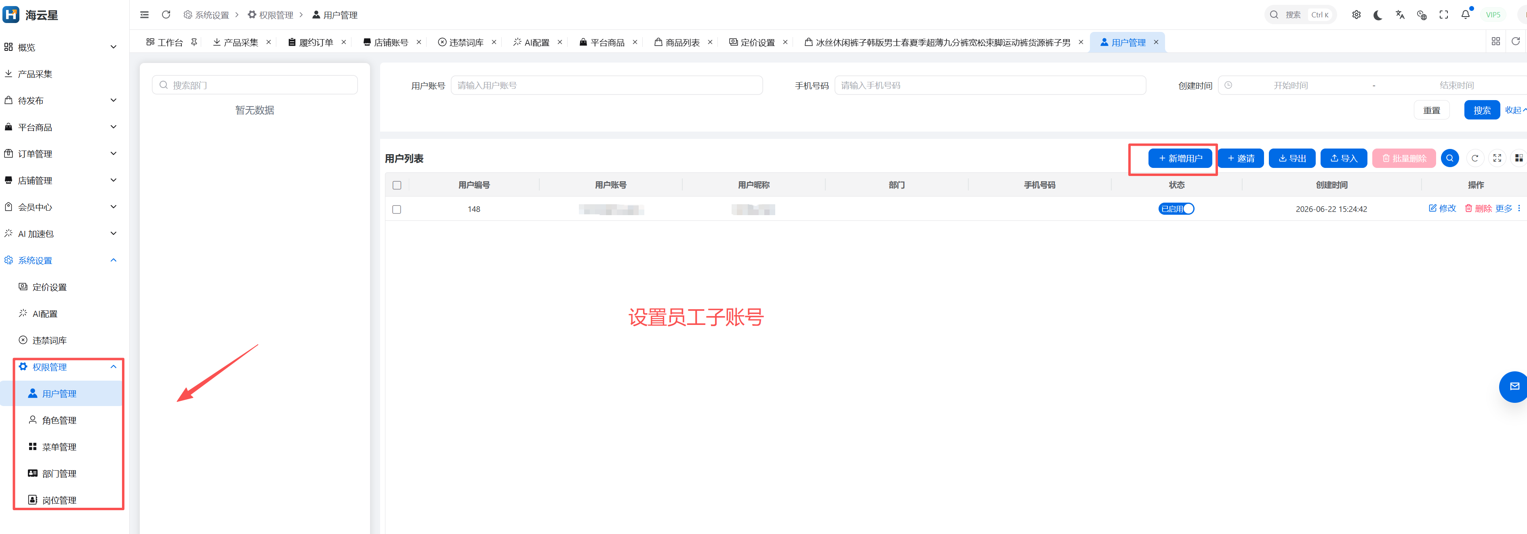Enter fullscreen via top-bar icon

click(x=1443, y=15)
